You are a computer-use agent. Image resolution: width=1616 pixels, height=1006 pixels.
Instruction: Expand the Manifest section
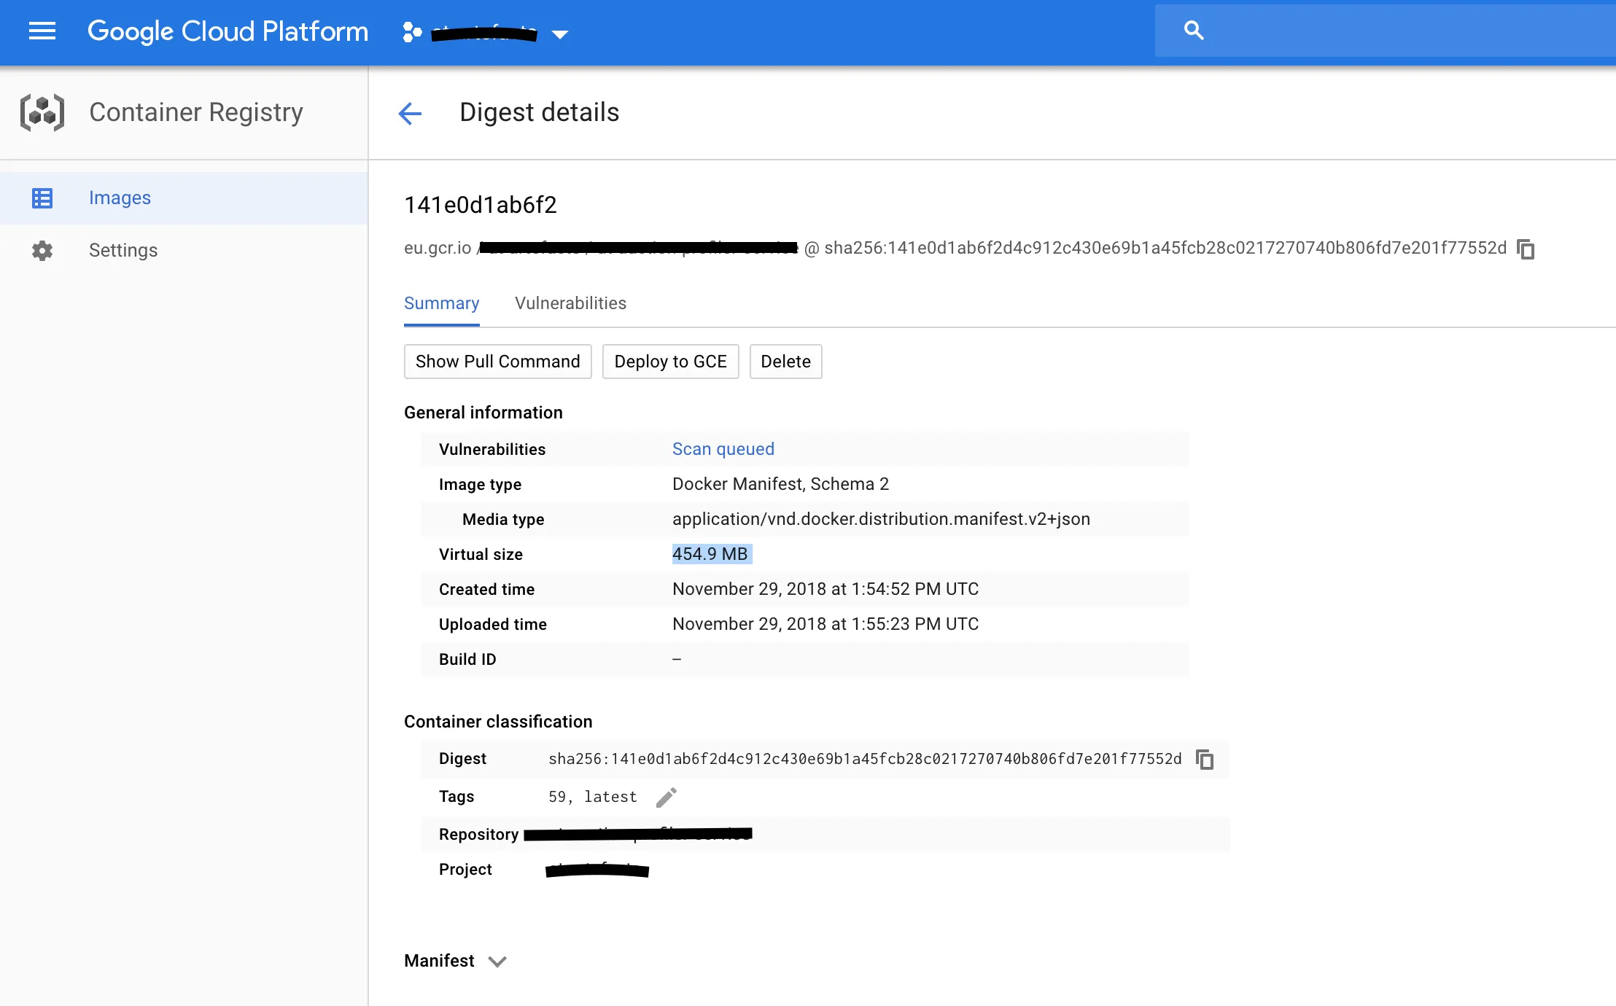point(497,962)
